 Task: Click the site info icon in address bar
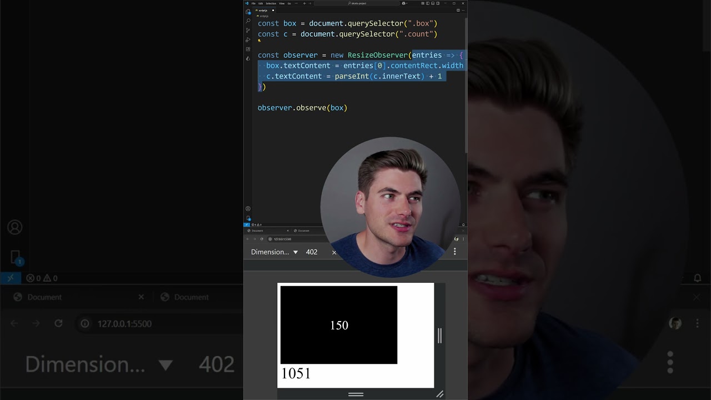tap(270, 239)
